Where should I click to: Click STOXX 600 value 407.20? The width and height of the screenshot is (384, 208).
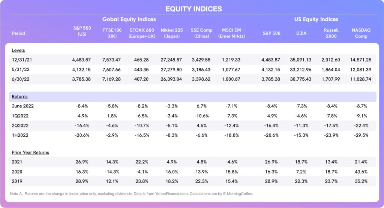141,79
